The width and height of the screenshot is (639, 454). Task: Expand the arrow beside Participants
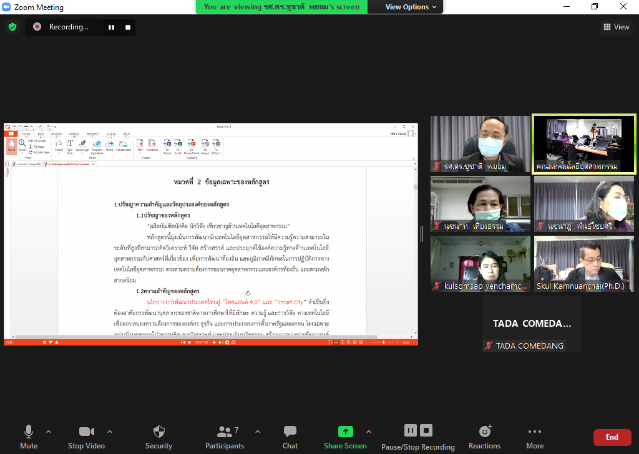258,431
